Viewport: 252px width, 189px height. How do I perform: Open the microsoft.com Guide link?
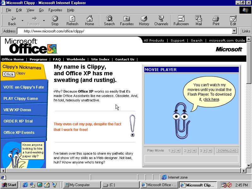click(227, 41)
